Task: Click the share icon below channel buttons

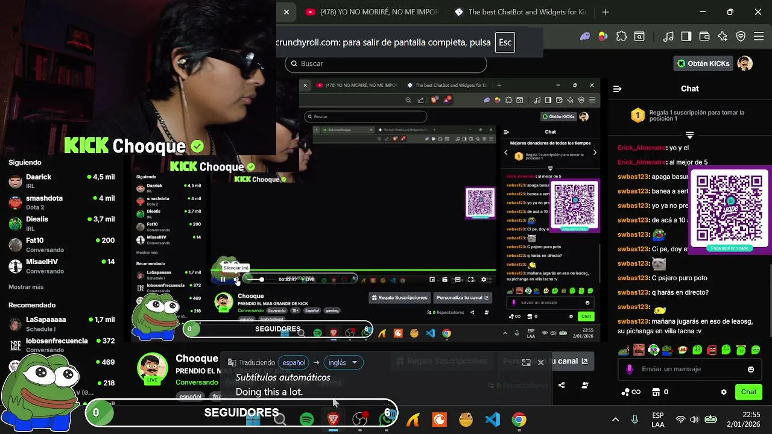Action: click(x=562, y=385)
